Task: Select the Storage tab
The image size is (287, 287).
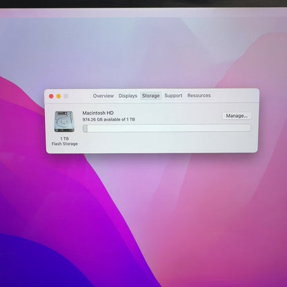Action: pyautogui.click(x=150, y=96)
